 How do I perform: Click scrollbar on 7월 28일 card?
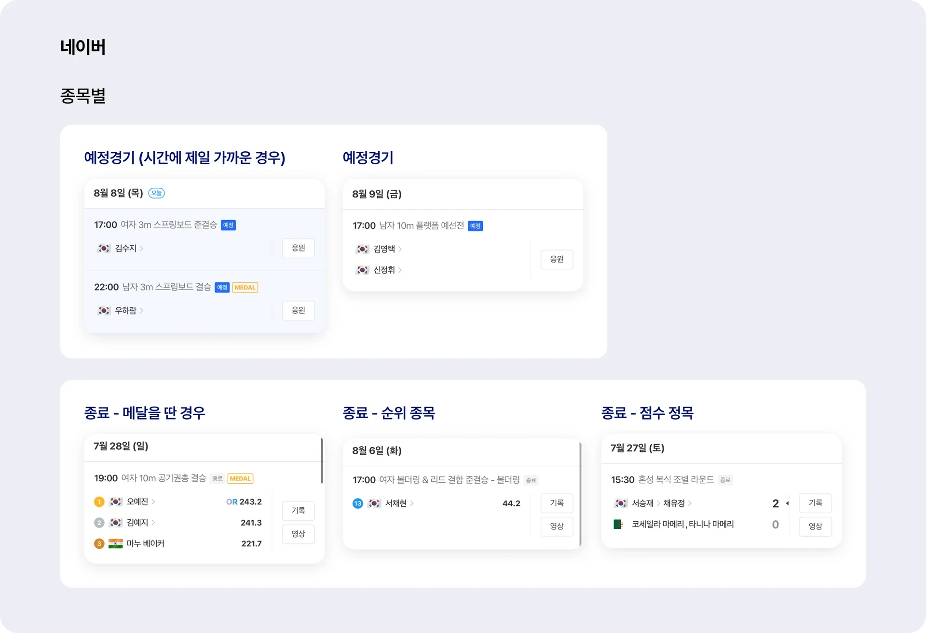pos(322,461)
